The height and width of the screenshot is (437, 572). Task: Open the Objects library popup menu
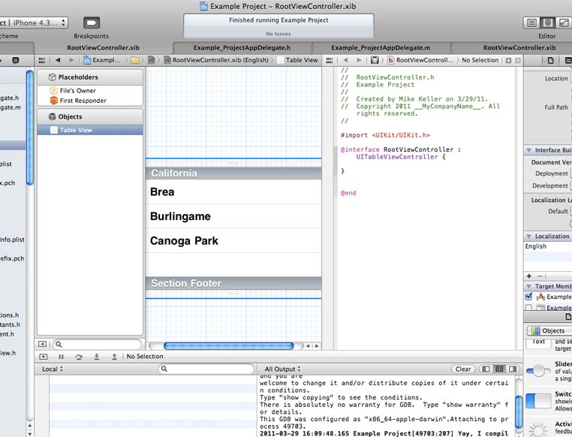click(x=550, y=330)
